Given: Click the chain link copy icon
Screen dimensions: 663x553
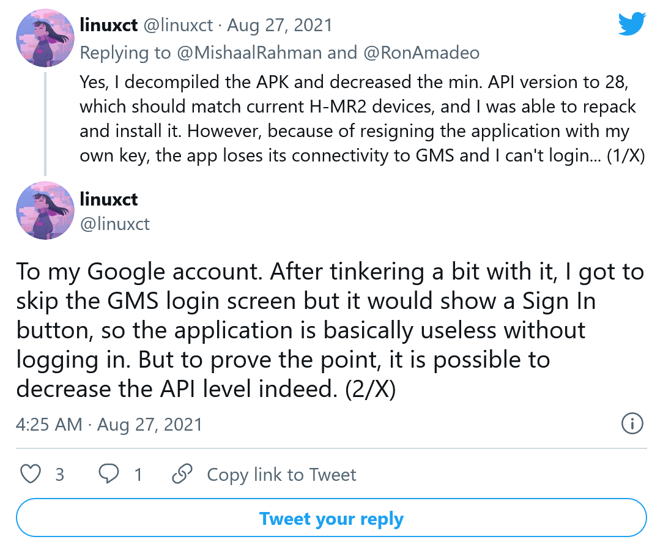Looking at the screenshot, I should tap(182, 475).
